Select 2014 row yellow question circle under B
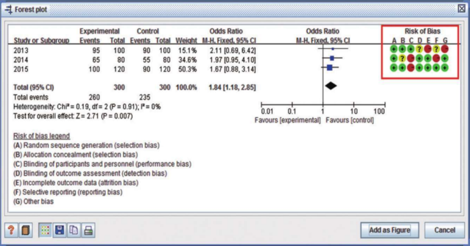Viewport: 470px width, 246px height. click(x=402, y=58)
